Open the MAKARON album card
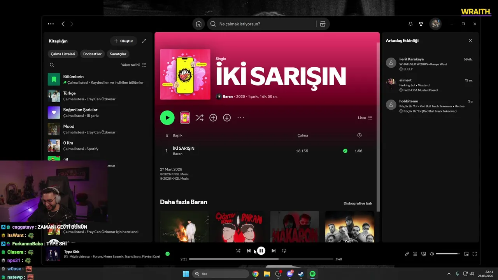 tap(295, 226)
